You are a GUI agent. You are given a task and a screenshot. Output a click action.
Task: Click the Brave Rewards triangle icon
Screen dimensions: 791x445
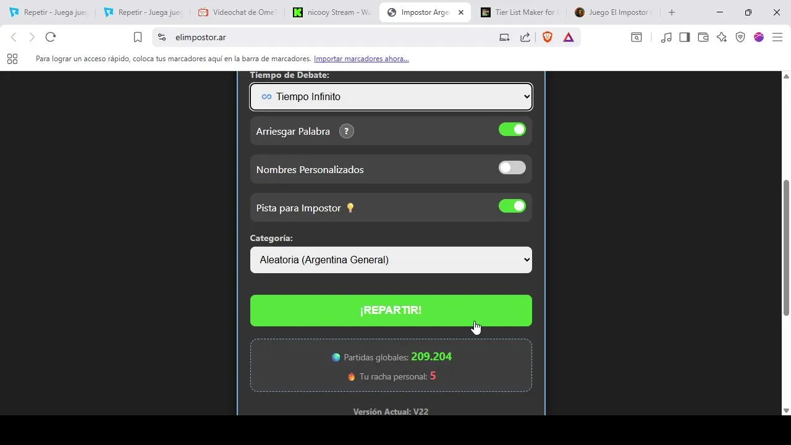click(x=569, y=37)
